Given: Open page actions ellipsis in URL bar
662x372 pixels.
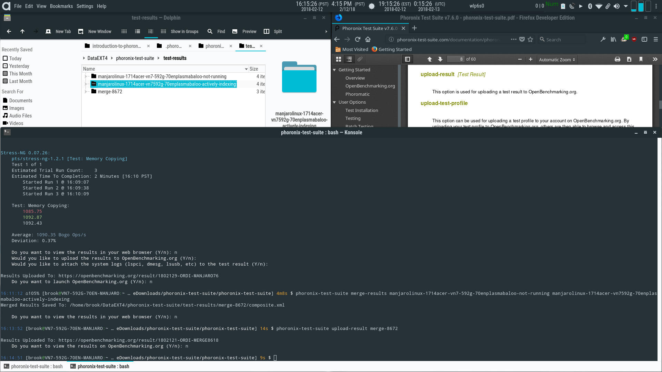Looking at the screenshot, I should coord(513,39).
